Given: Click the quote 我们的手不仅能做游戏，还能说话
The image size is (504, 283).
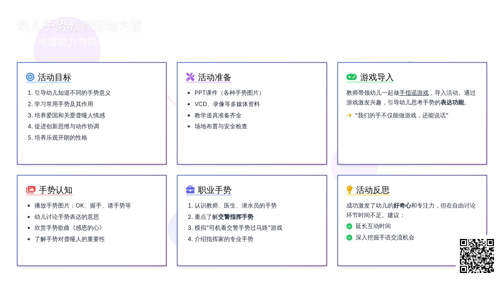Looking at the screenshot, I should (402, 115).
